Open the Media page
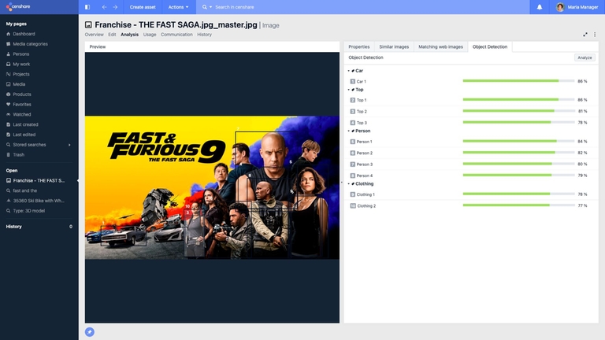 19,84
